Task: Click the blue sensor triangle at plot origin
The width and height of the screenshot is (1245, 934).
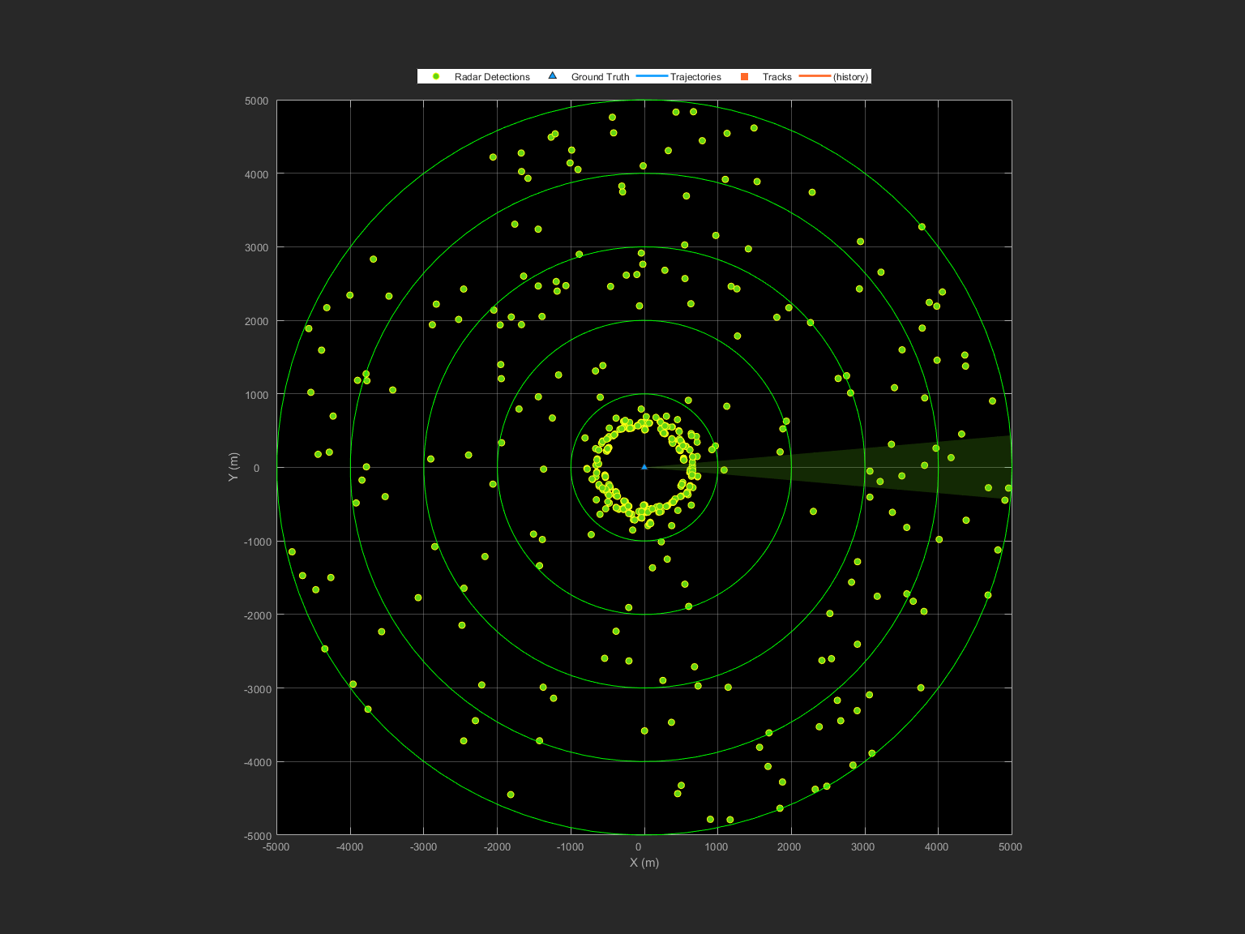Action: pos(644,467)
